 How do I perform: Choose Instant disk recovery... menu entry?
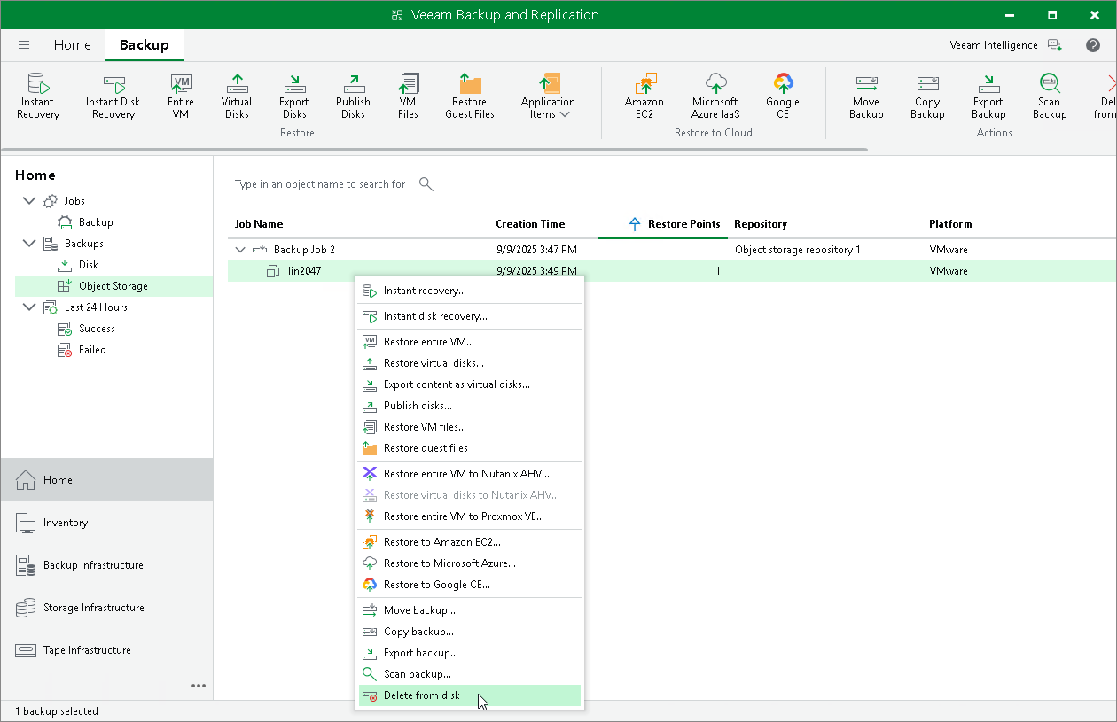pyautogui.click(x=470, y=316)
